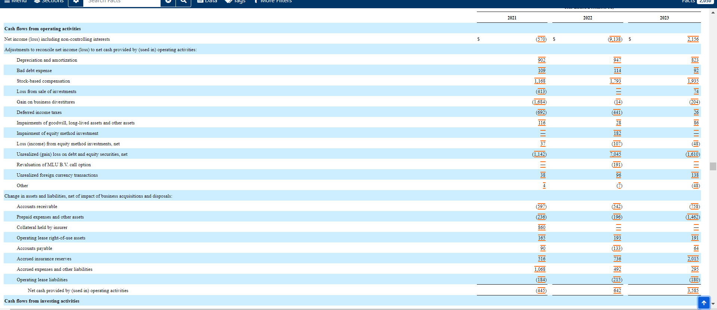The height and width of the screenshot is (310, 717).
Task: Select 2022 operating lease liabilities (215)
Action: click(x=617, y=280)
